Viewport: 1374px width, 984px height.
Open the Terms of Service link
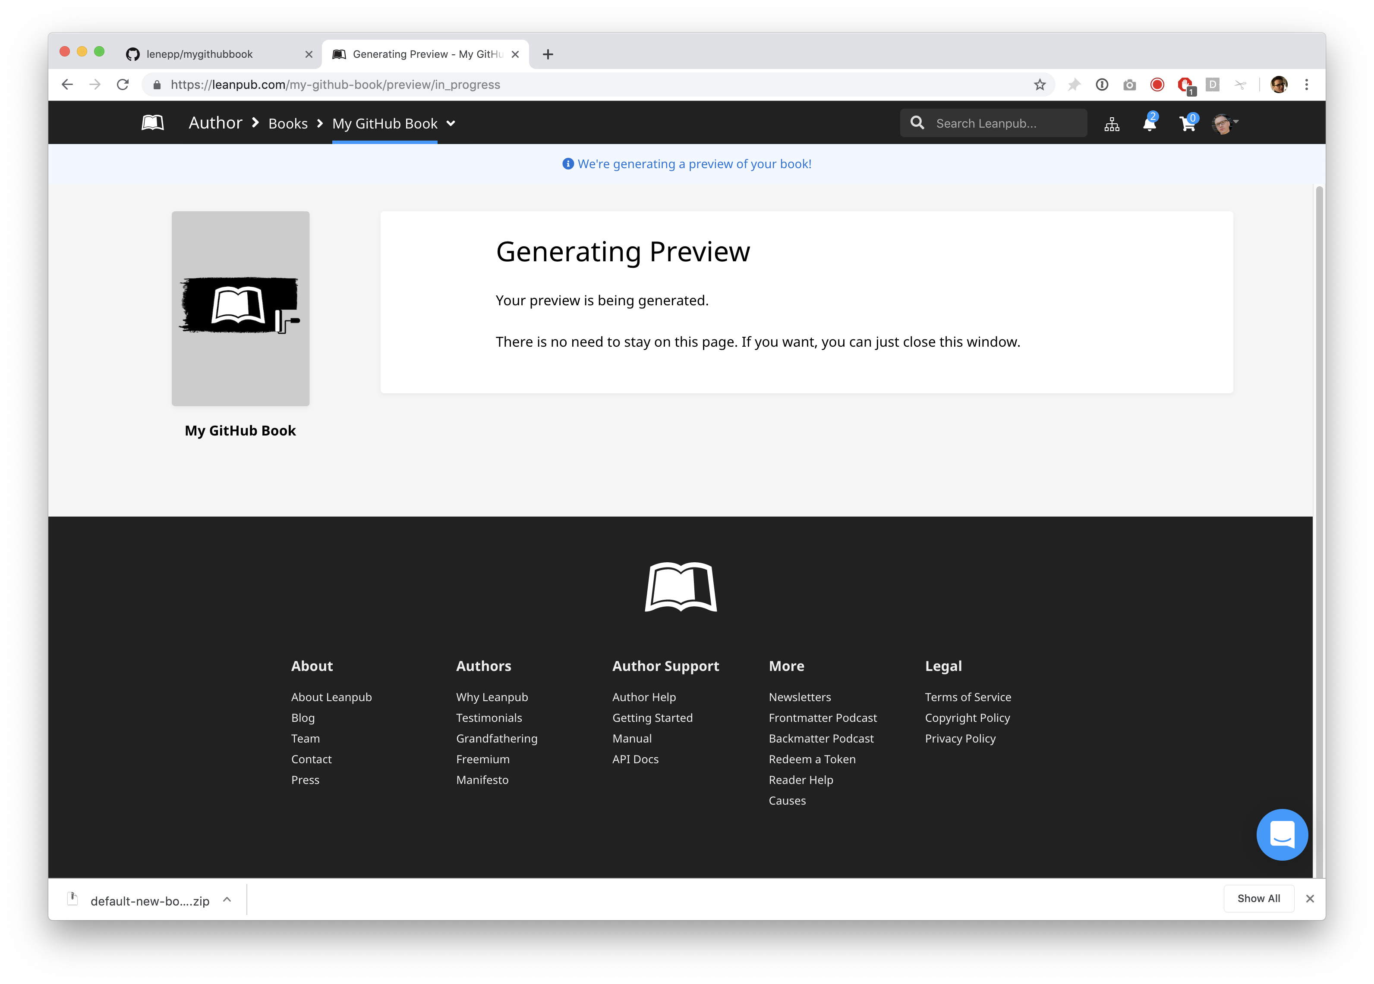pos(967,697)
